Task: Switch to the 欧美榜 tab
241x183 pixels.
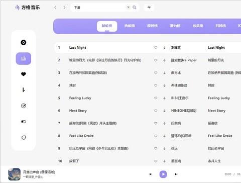Action: click(x=198, y=26)
